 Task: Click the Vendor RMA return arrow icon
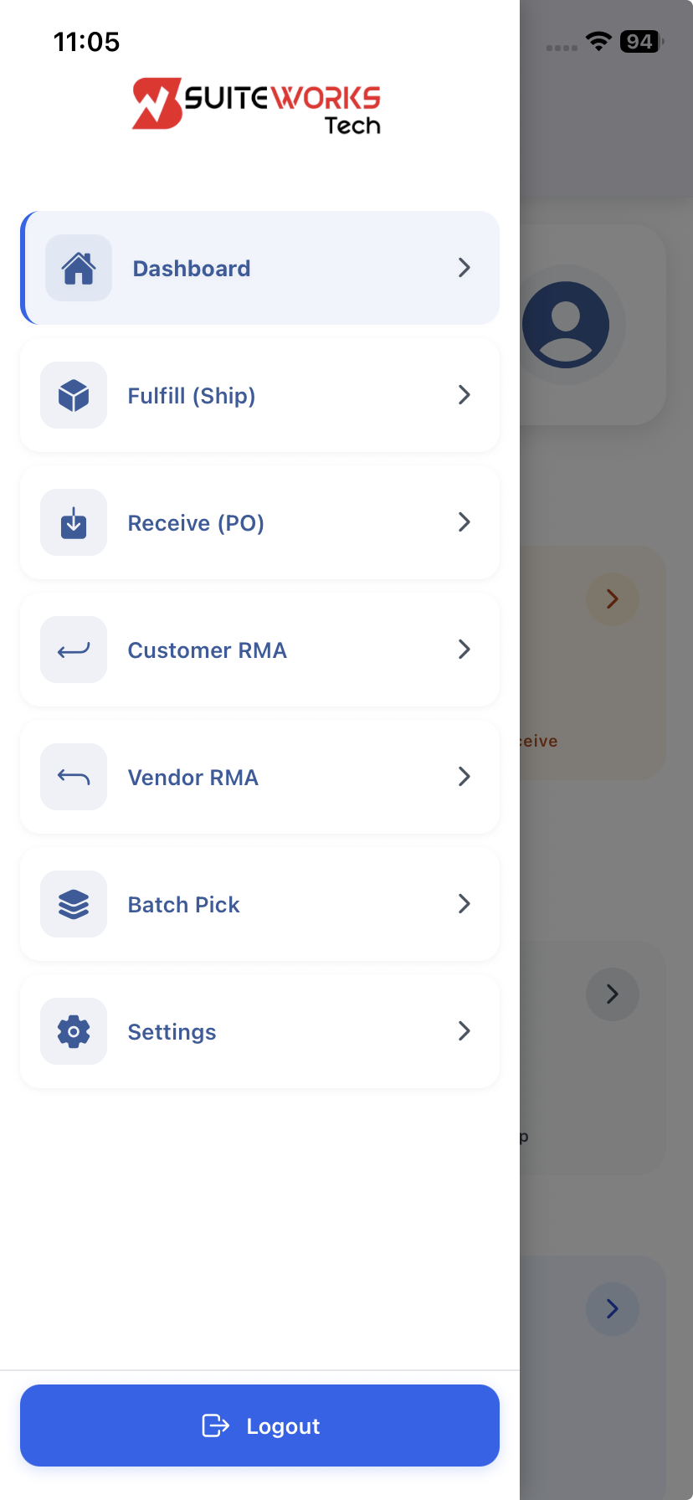(x=74, y=777)
